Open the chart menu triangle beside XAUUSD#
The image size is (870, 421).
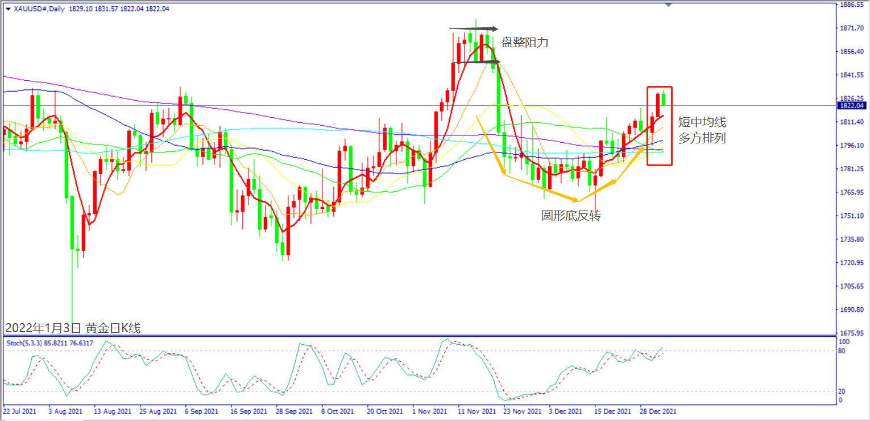[7, 9]
